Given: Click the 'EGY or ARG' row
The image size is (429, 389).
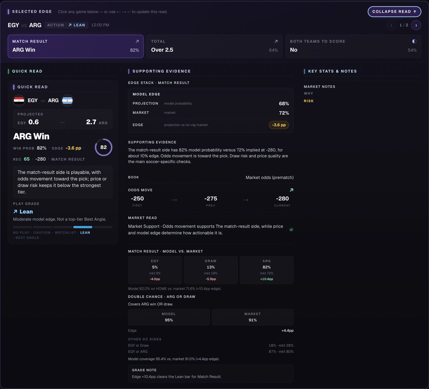Looking at the screenshot, I should pos(211,352).
